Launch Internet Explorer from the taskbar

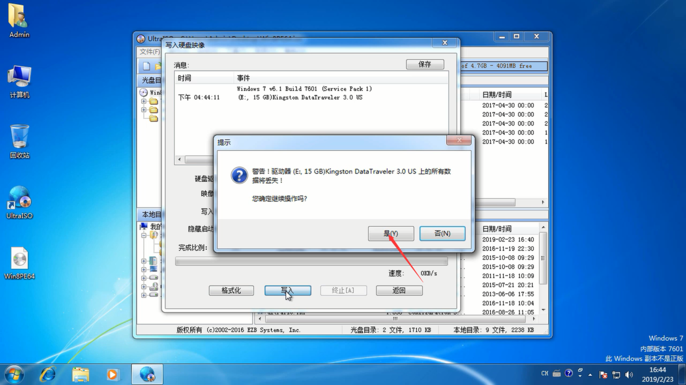point(48,374)
